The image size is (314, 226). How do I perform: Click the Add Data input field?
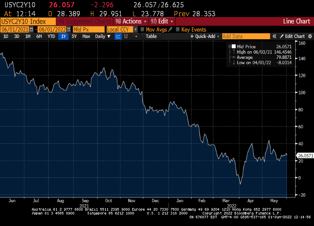[x=246, y=37]
